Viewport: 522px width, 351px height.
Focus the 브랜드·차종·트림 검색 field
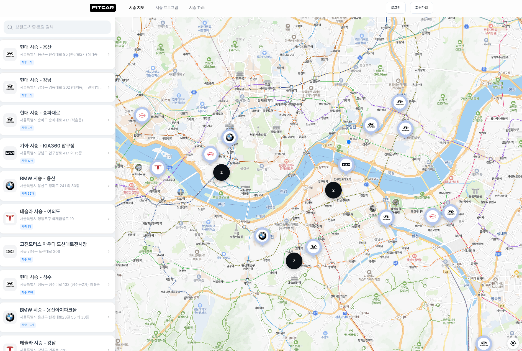coord(57,27)
